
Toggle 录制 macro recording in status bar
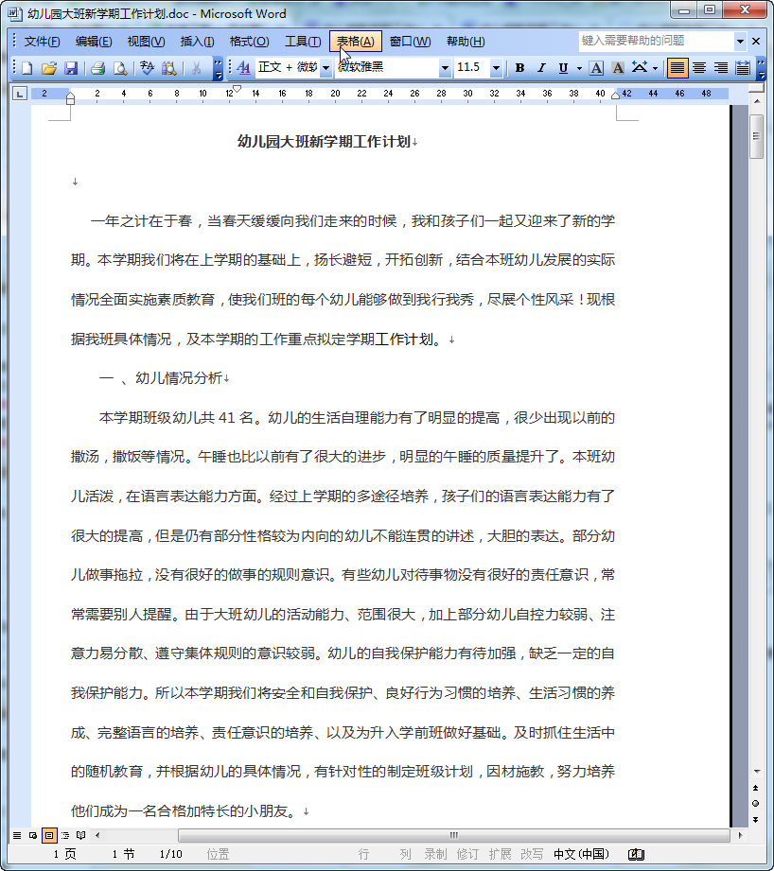[435, 854]
